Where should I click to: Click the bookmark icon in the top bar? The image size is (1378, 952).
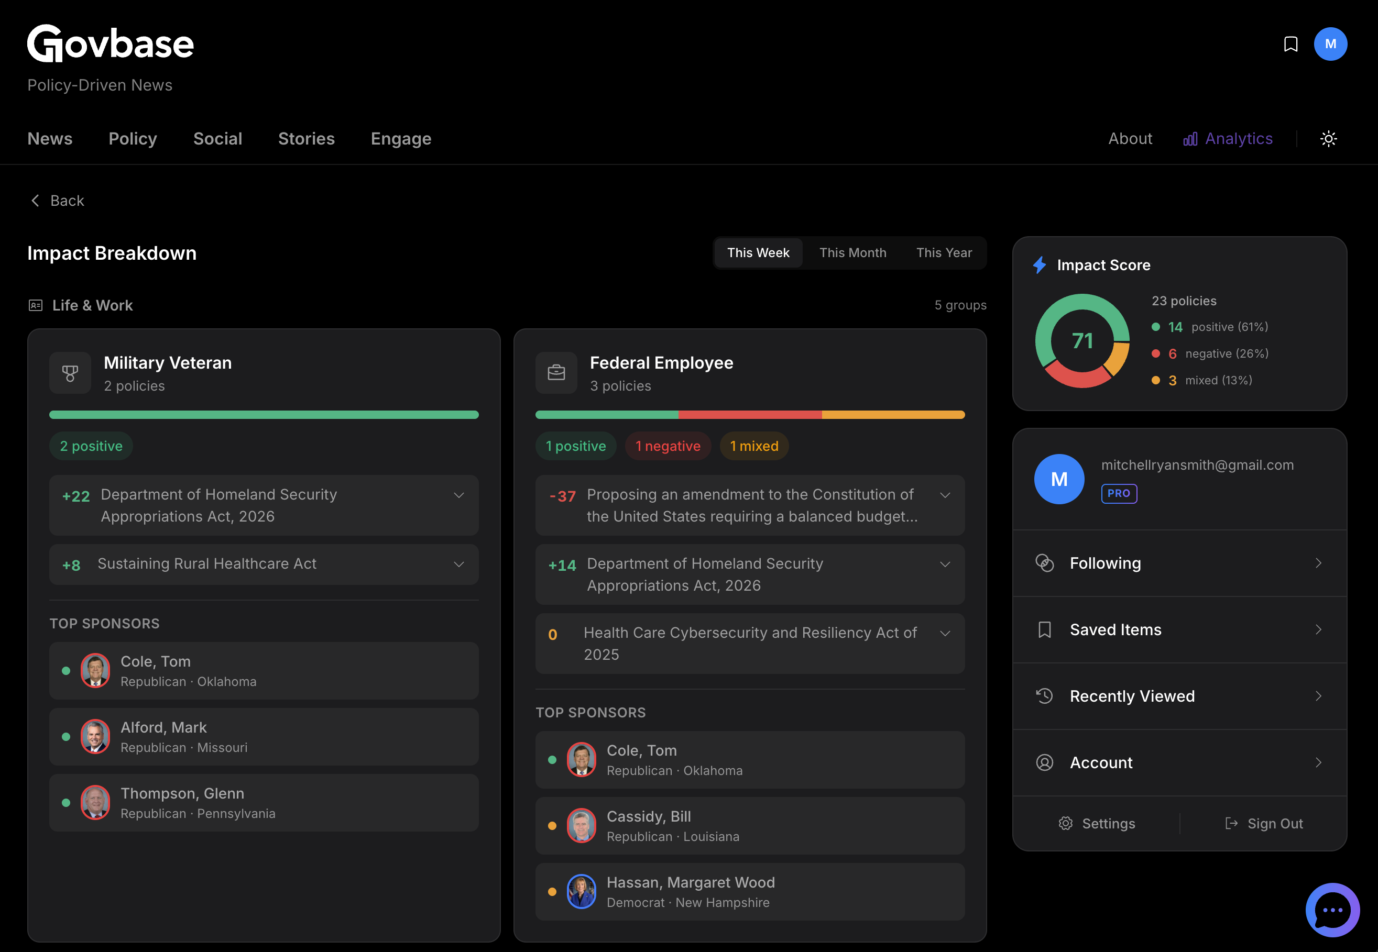[x=1290, y=43]
